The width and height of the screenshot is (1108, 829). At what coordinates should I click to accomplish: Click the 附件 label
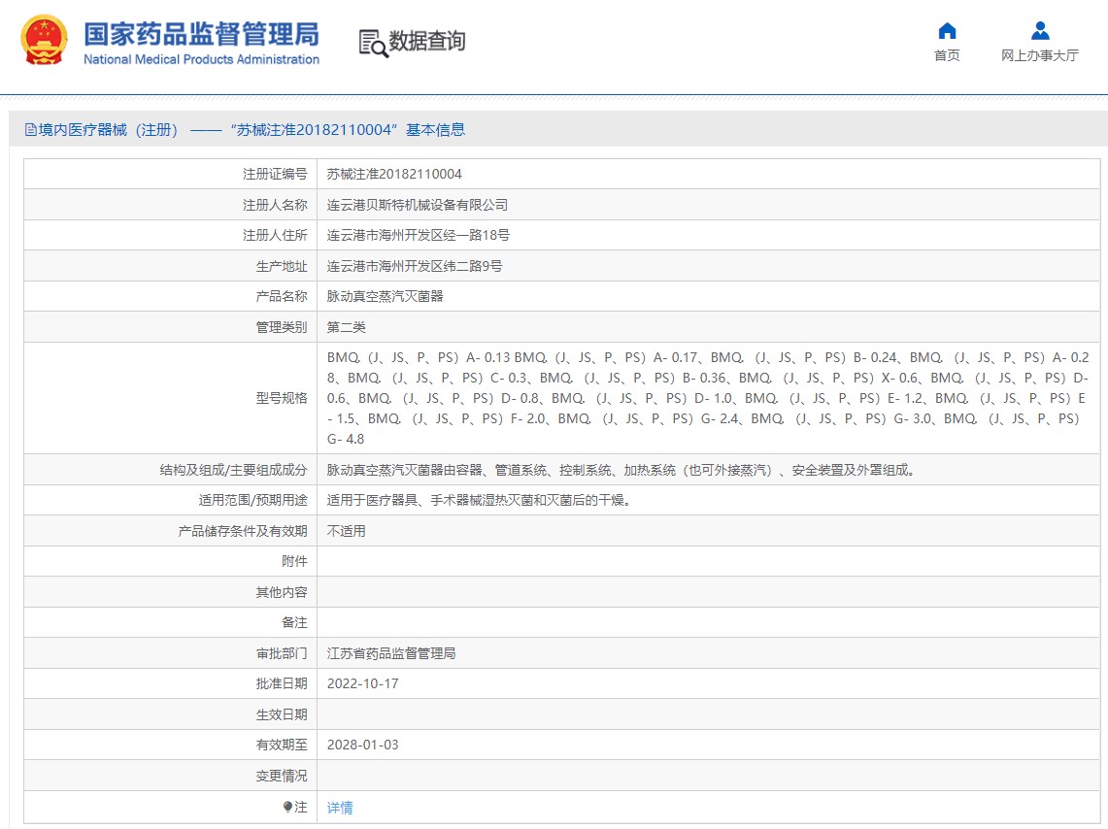click(294, 561)
